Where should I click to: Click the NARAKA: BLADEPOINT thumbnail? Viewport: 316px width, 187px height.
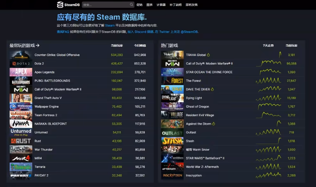click(x=21, y=124)
